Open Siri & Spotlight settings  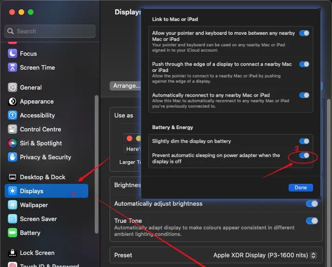click(46, 143)
